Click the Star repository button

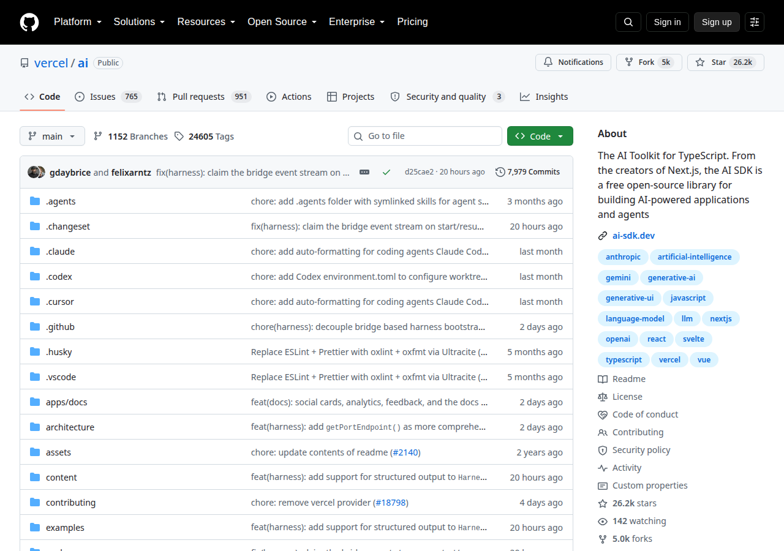tap(726, 62)
